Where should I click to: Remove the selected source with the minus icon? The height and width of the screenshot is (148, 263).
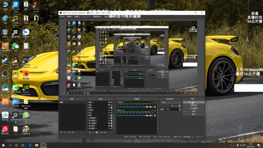pos(93,133)
